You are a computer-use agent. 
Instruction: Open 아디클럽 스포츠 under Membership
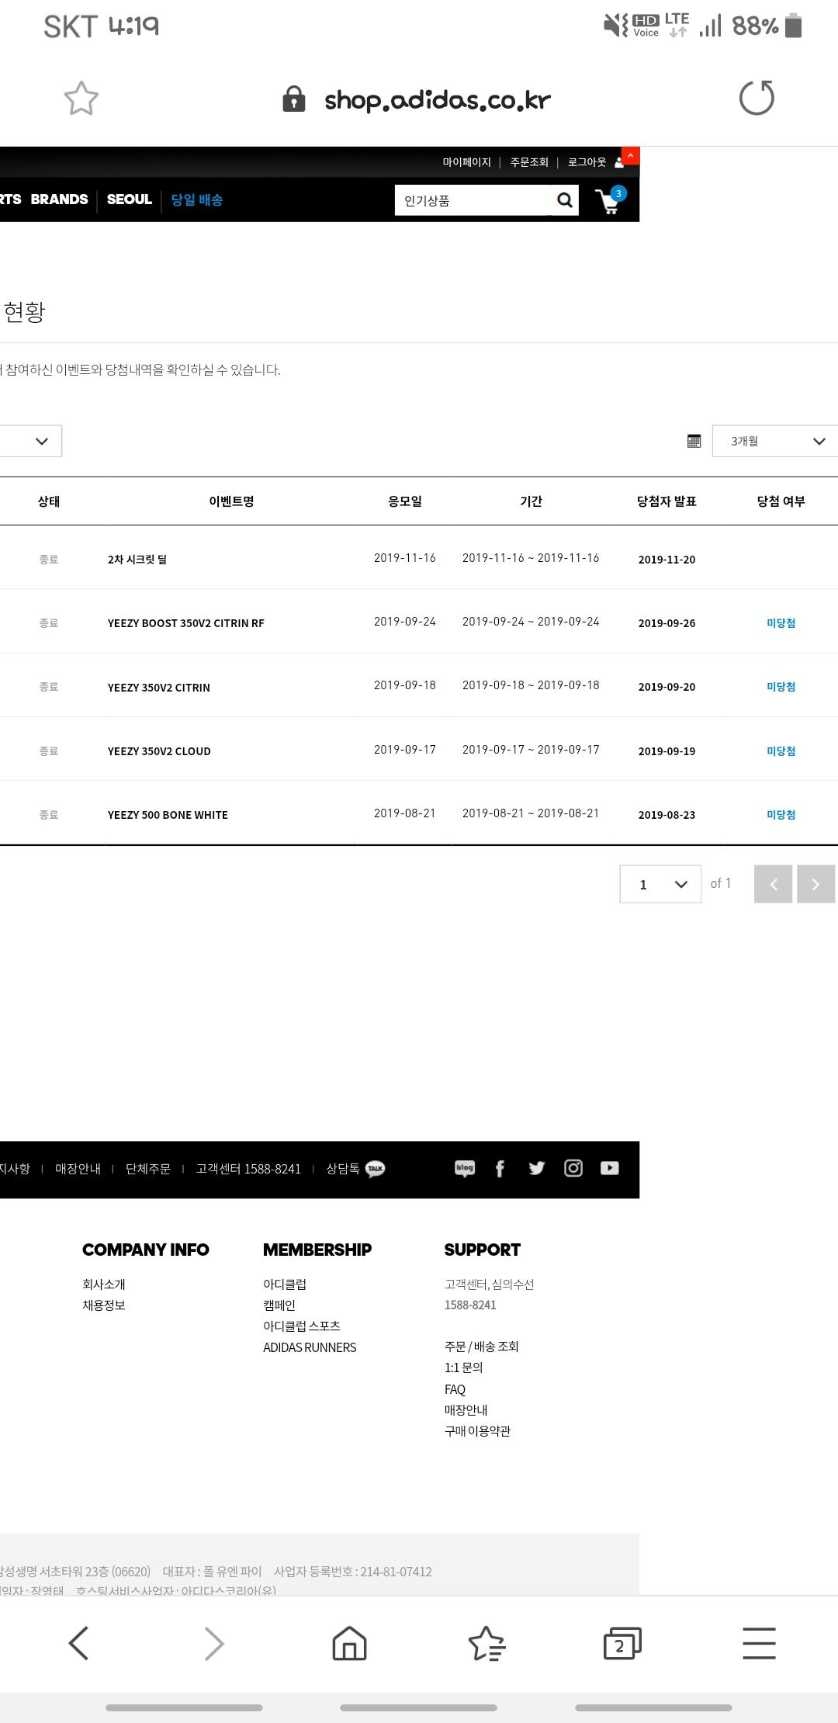(302, 1326)
